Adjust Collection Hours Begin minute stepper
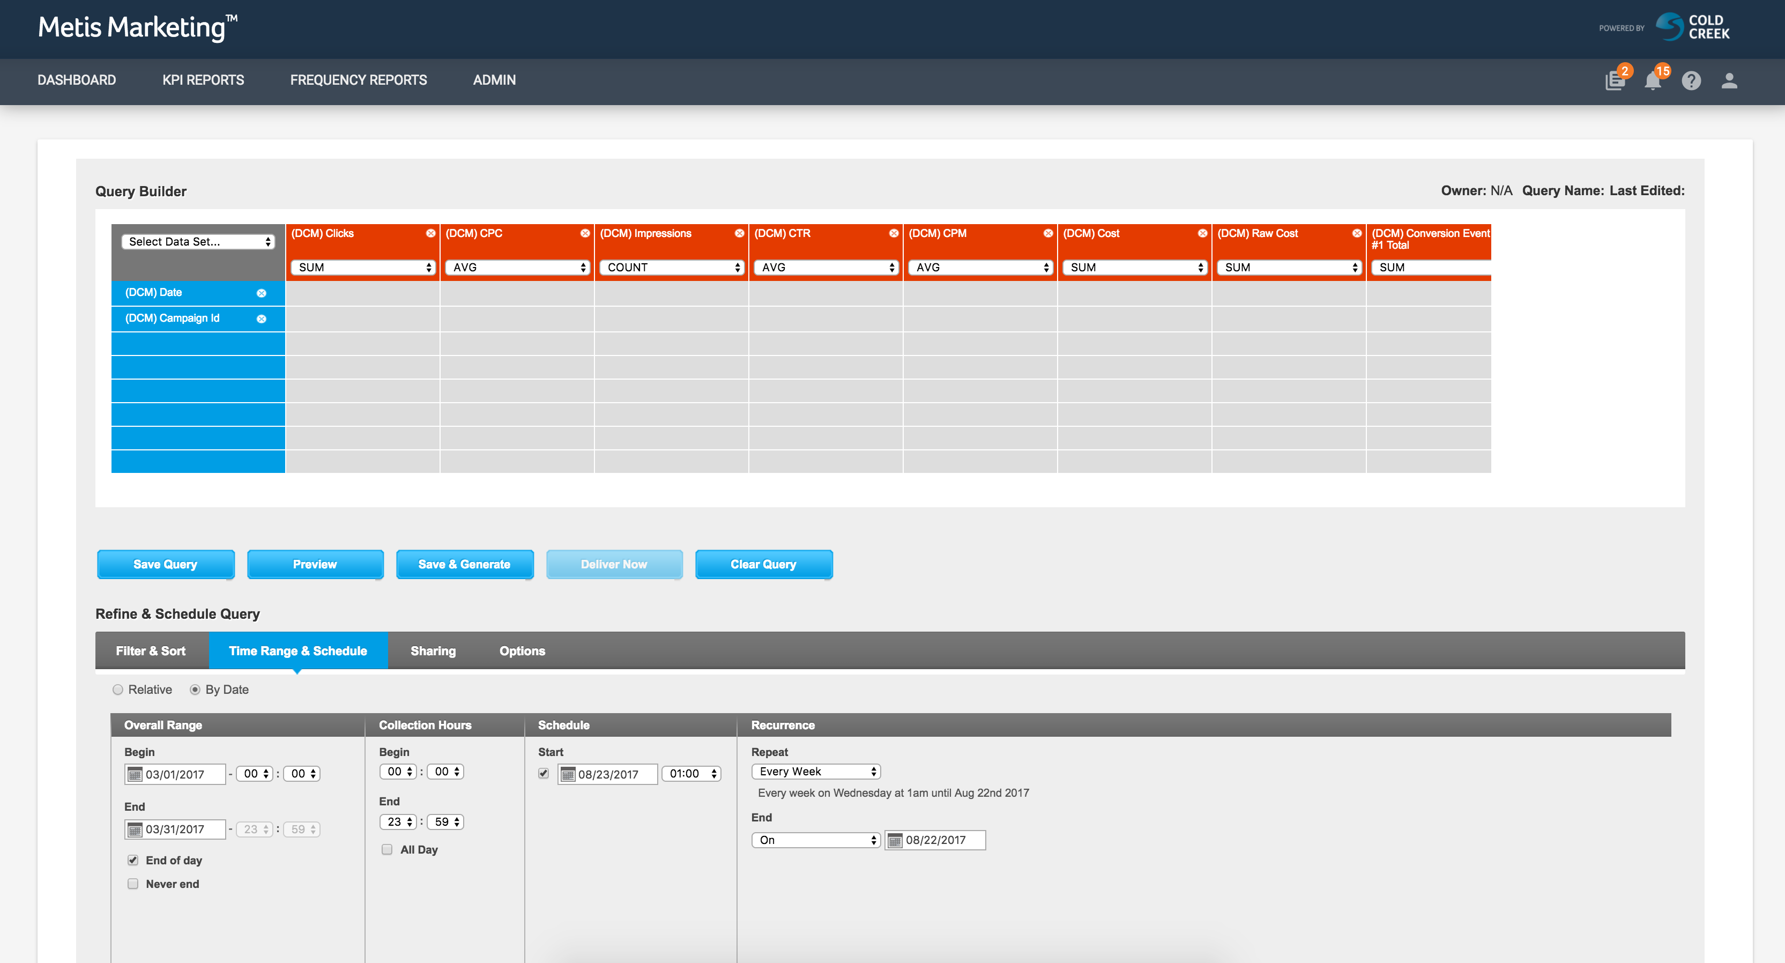Image resolution: width=1785 pixels, height=963 pixels. [x=445, y=772]
